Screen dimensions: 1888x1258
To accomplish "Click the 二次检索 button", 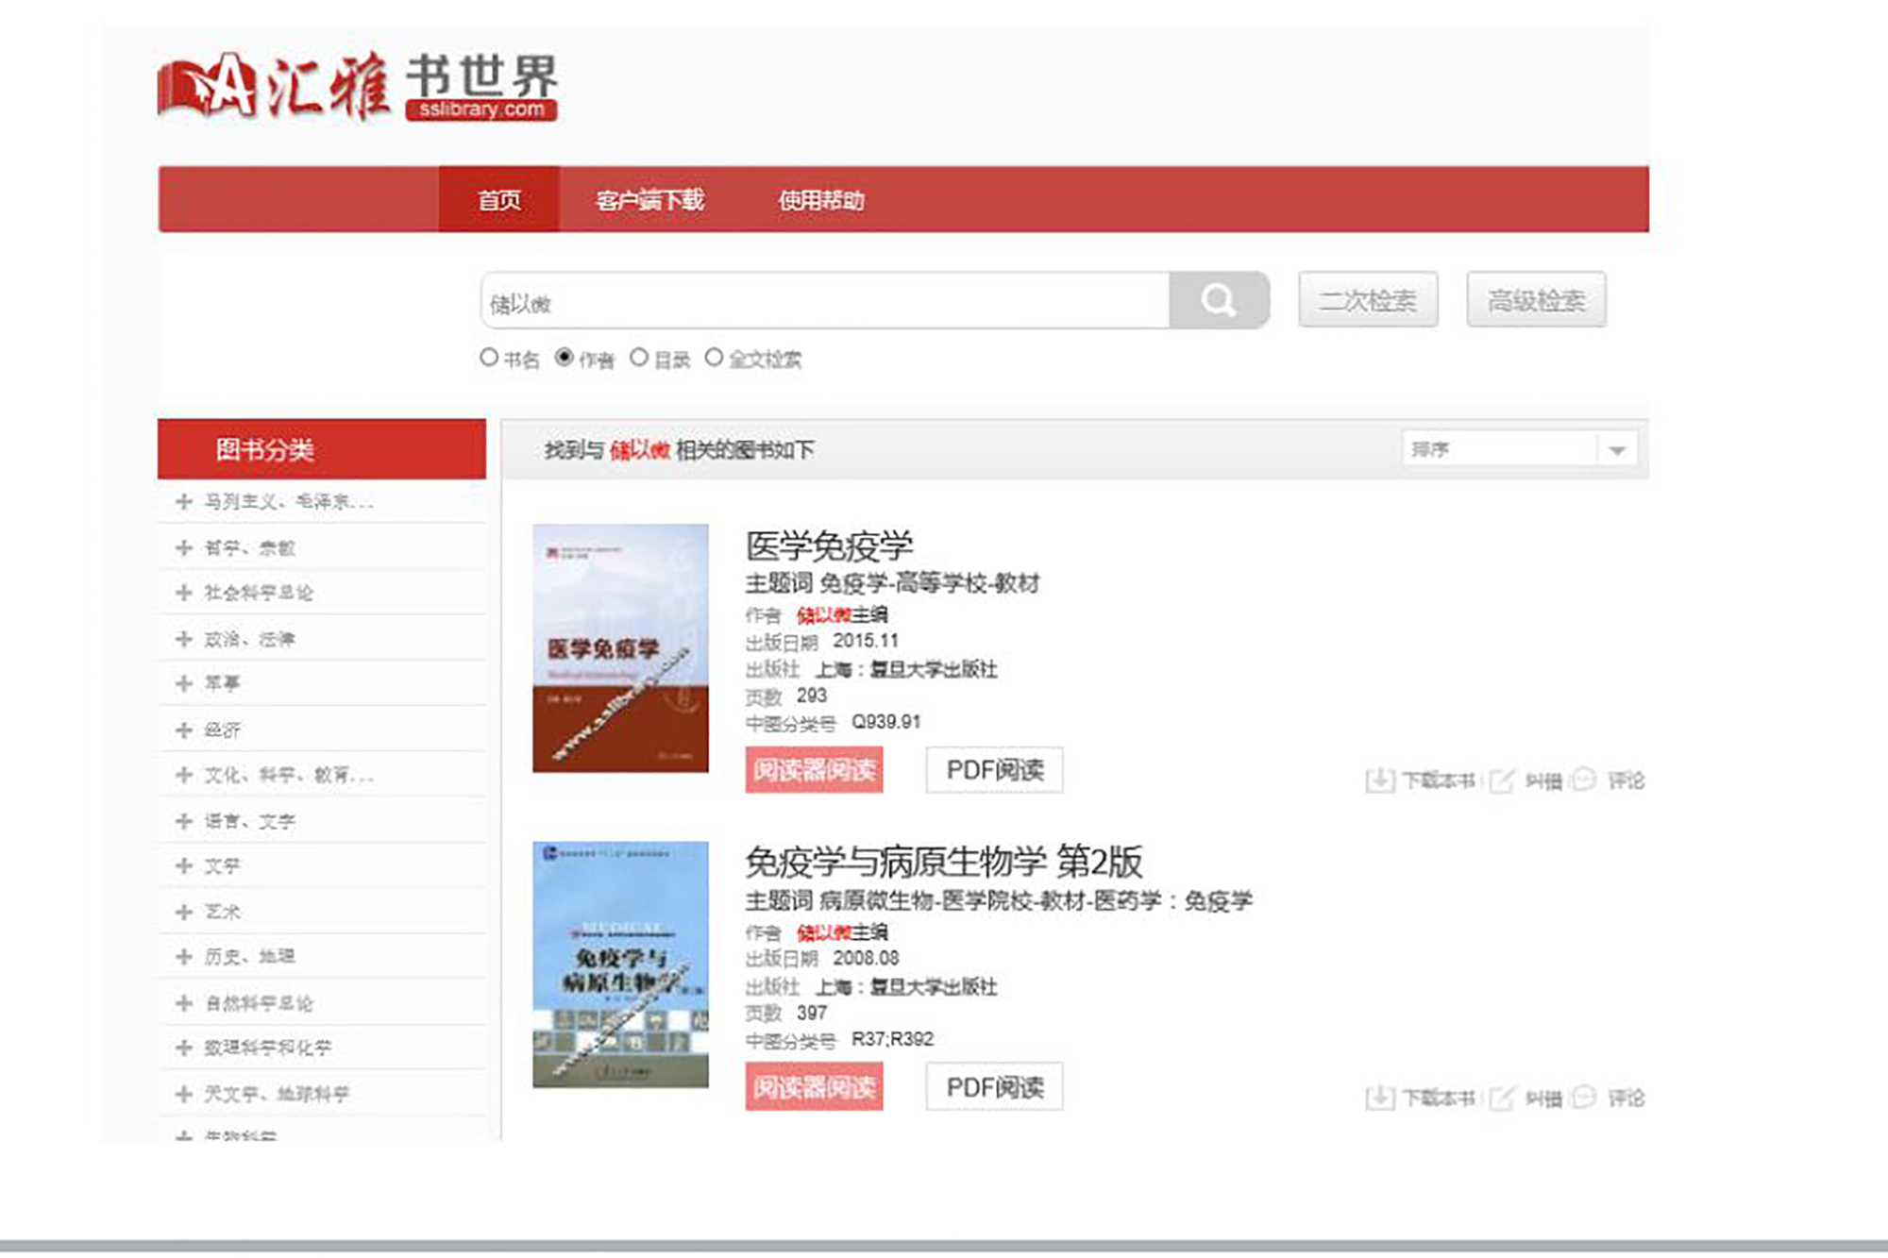I will [x=1367, y=301].
